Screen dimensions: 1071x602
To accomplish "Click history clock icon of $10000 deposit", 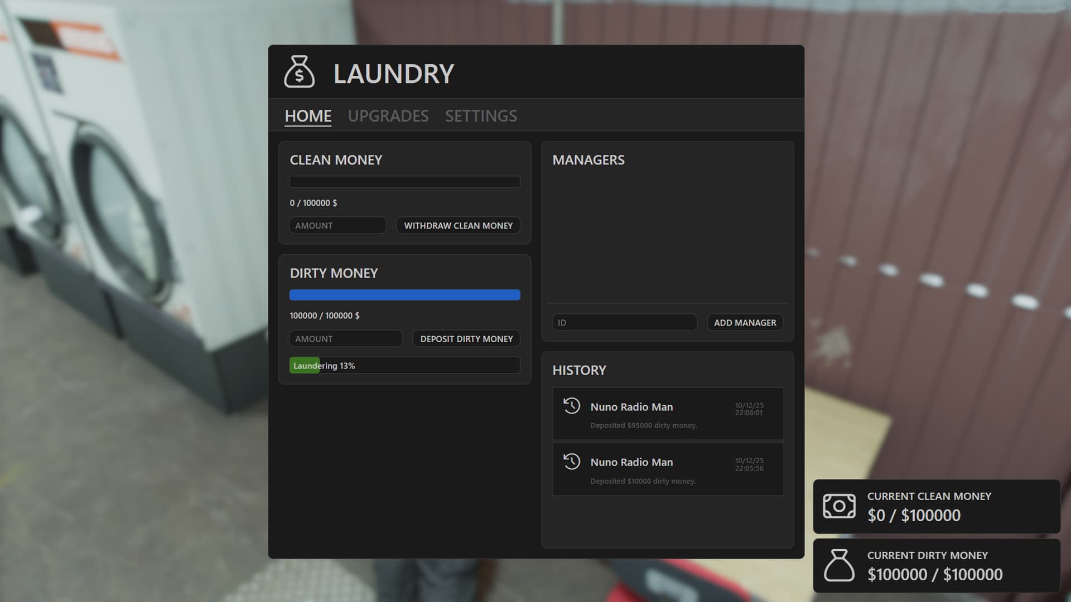I will click(571, 462).
